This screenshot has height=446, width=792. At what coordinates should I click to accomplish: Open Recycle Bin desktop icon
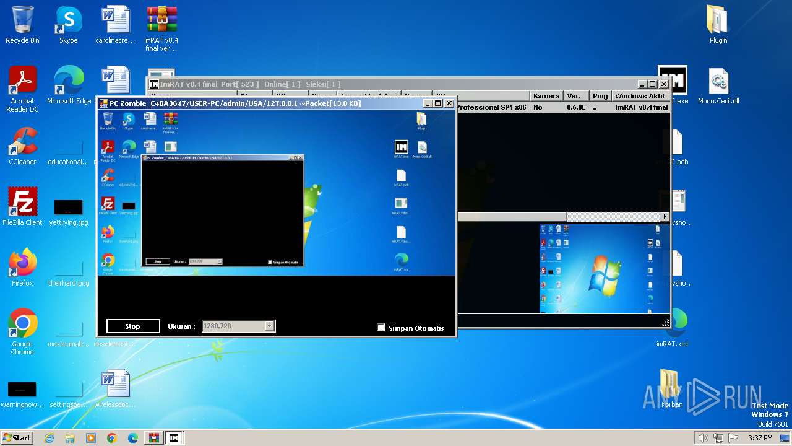[x=22, y=25]
